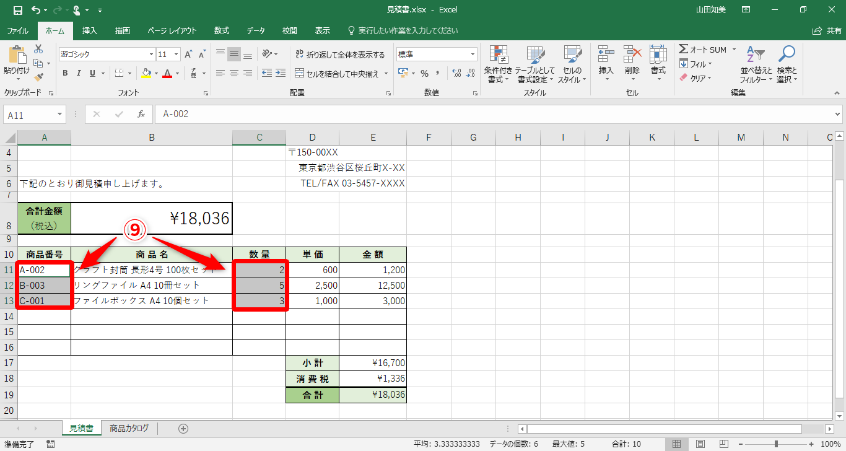Open the number format dropdown showing 標準
Image resolution: width=846 pixels, height=451 pixels.
pyautogui.click(x=473, y=55)
